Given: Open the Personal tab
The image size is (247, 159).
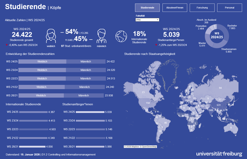Looking at the screenshot, I should [229, 8].
